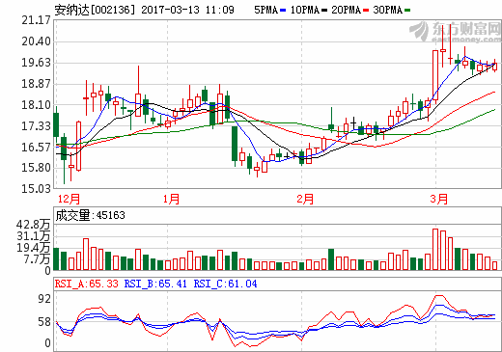Click the 2月 date axis marker
Viewport: 502px width, 352px height.
click(x=305, y=199)
